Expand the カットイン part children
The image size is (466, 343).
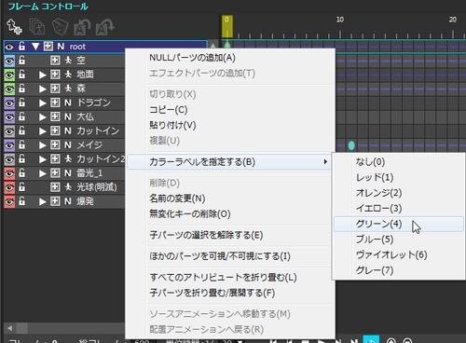coord(43,131)
